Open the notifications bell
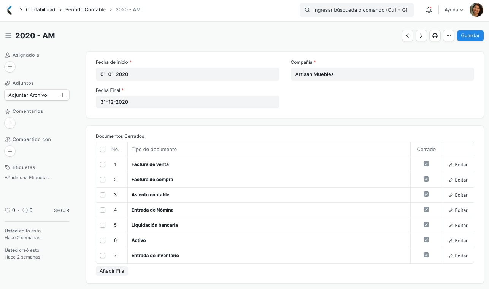 (x=429, y=10)
